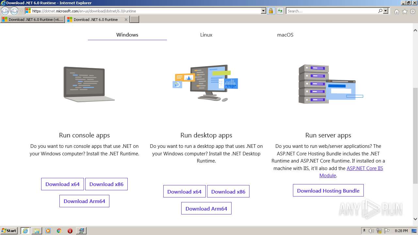Click the browser Back arrow button
The width and height of the screenshot is (418, 235).
(x=5, y=11)
